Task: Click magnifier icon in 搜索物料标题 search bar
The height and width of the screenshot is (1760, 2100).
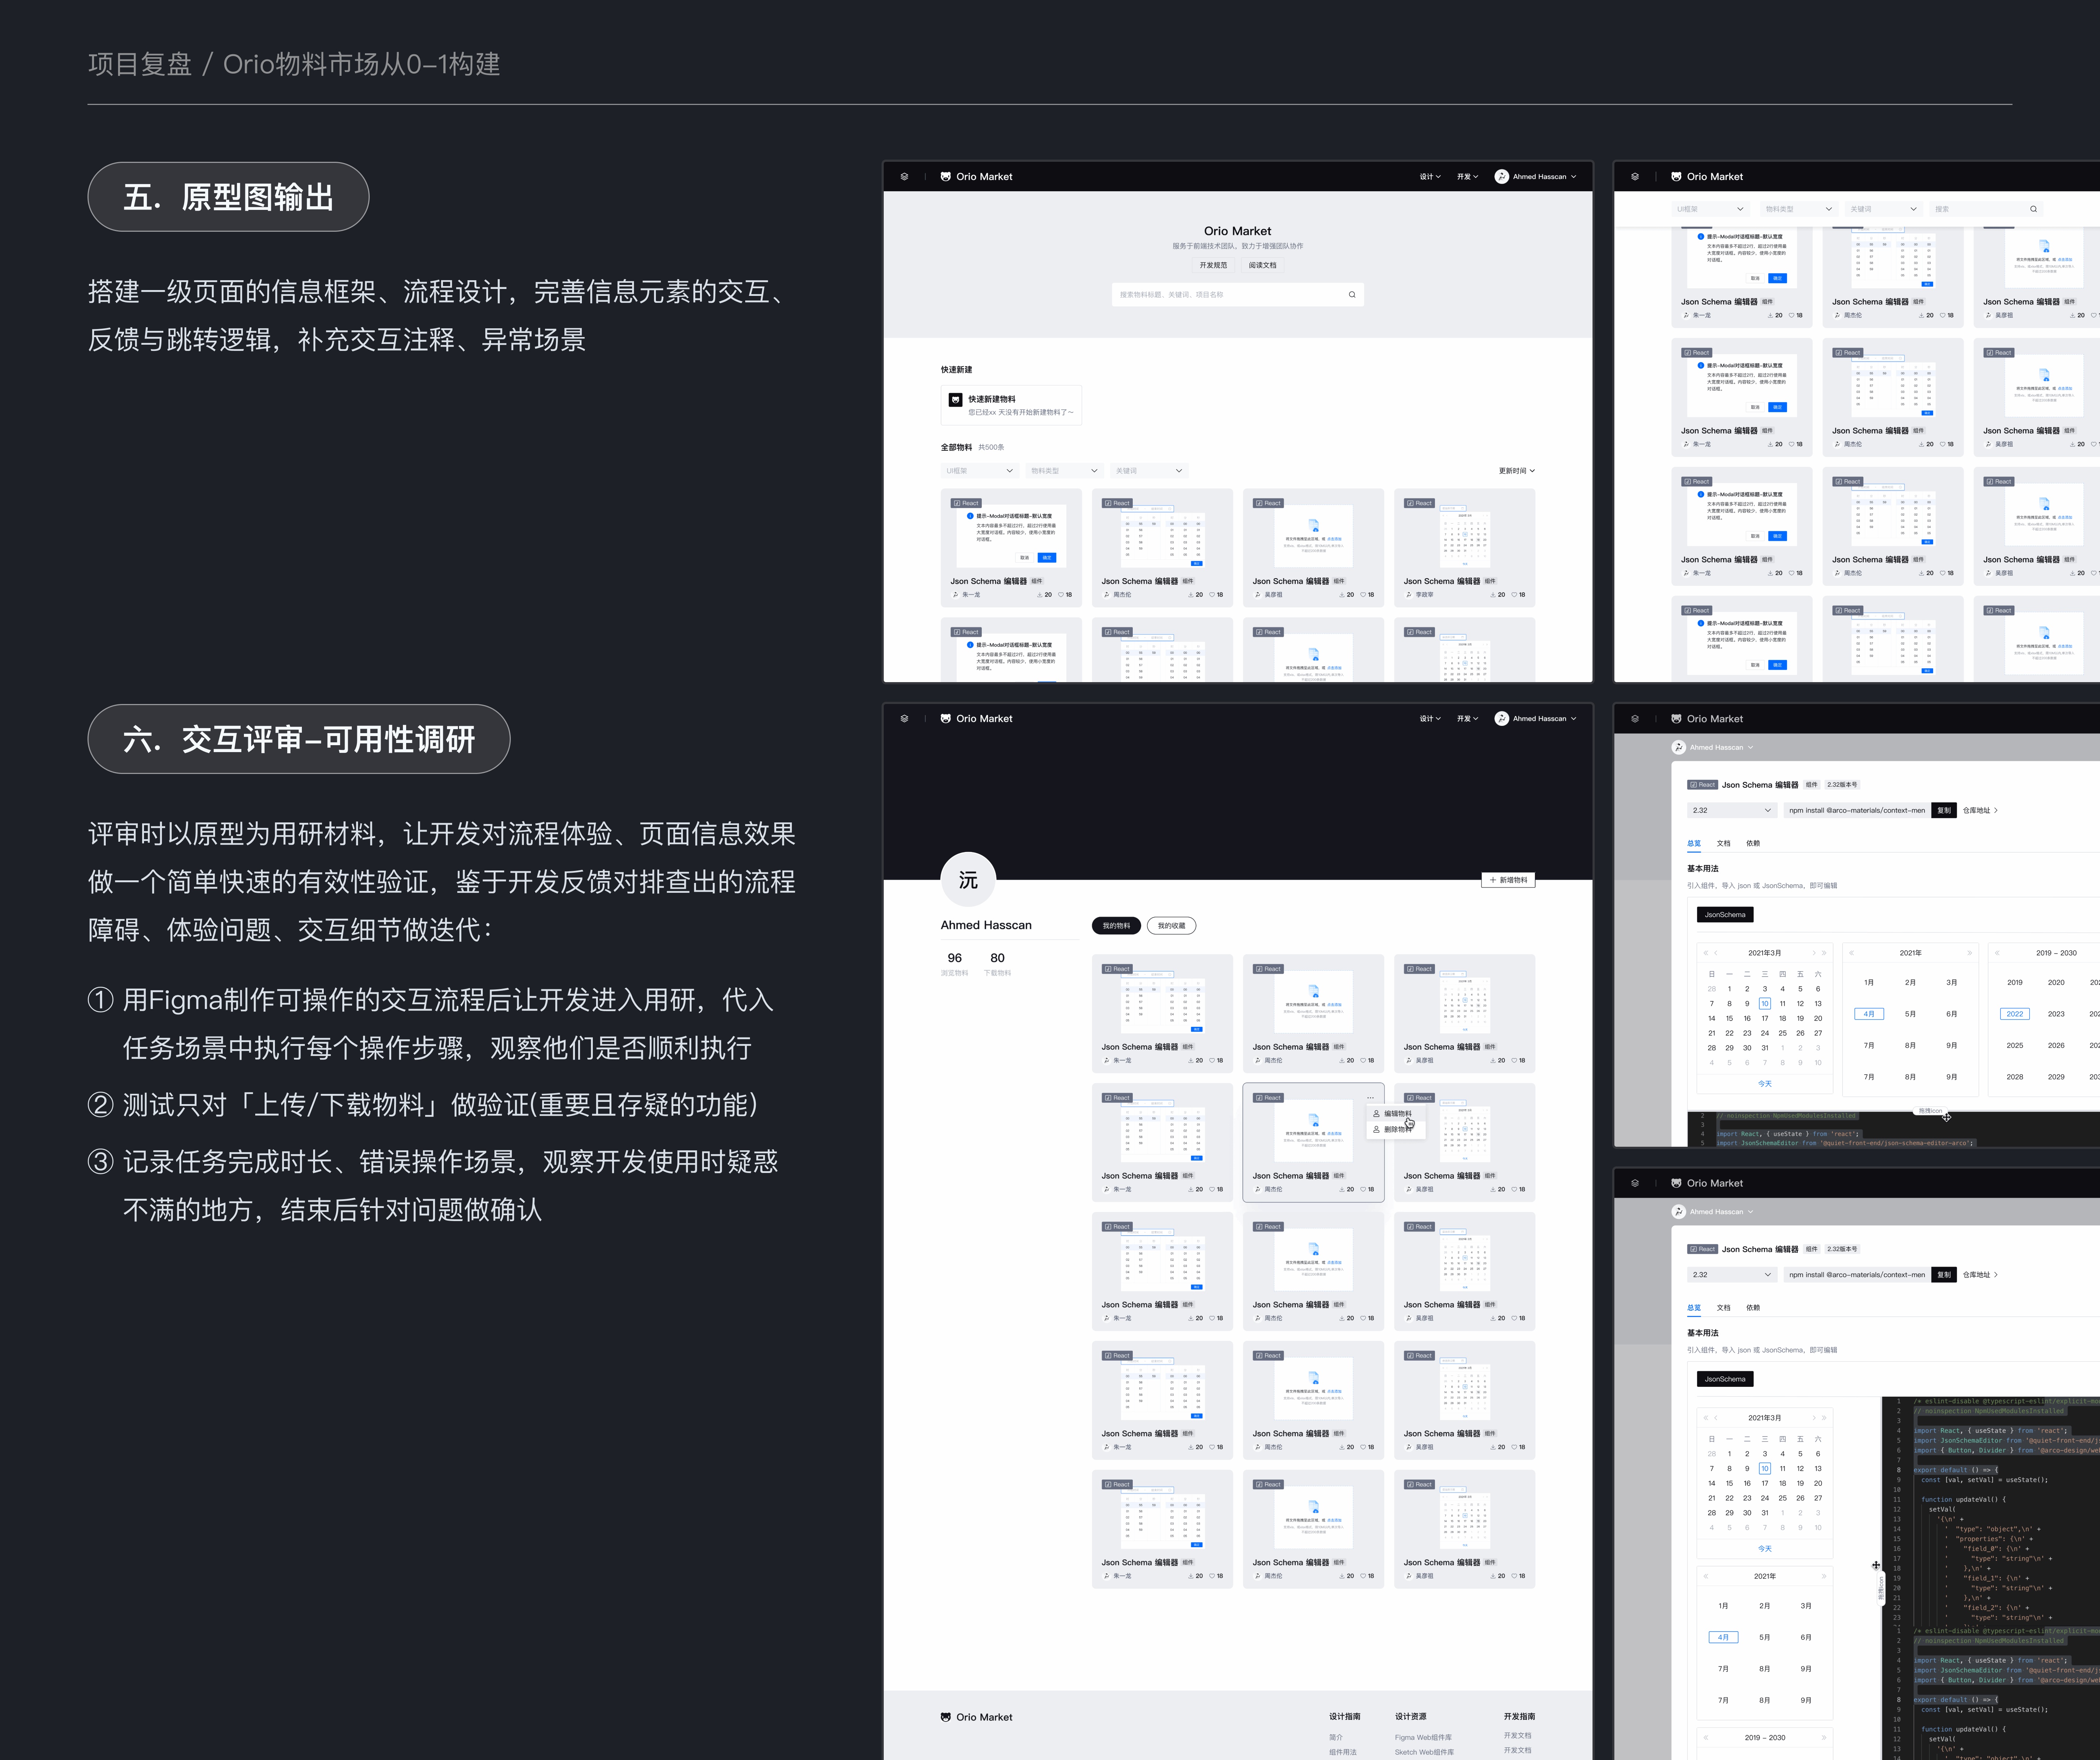Action: tap(1352, 295)
